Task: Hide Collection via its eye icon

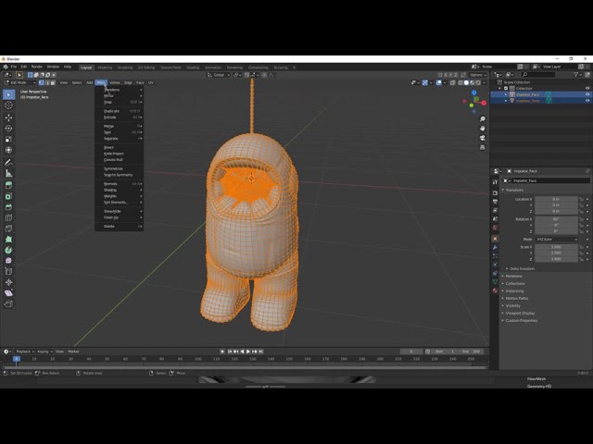Action: 587,89
